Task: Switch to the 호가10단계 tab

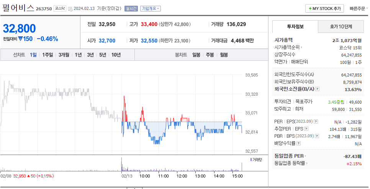Action: tap(341, 26)
